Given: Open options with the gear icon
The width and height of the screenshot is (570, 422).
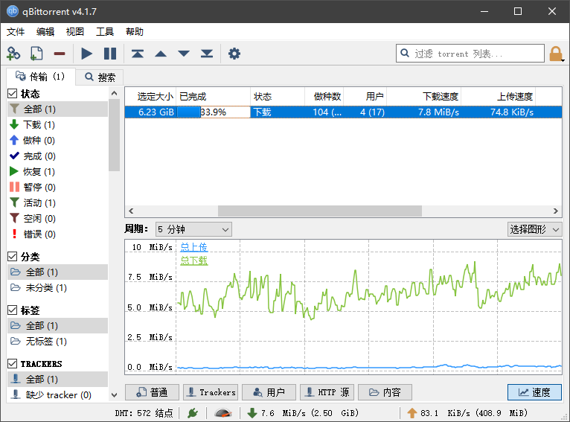Looking at the screenshot, I should [234, 54].
